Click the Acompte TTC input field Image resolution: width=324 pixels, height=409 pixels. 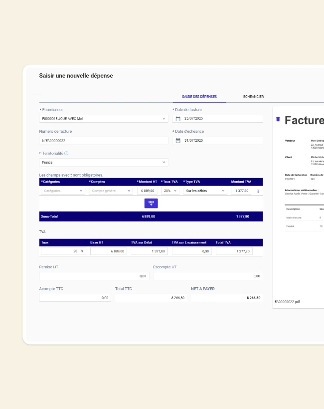(x=75, y=298)
